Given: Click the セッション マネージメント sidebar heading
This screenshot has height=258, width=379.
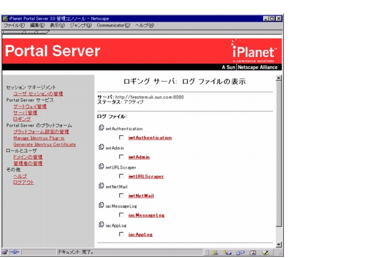Looking at the screenshot, I should [x=30, y=87].
